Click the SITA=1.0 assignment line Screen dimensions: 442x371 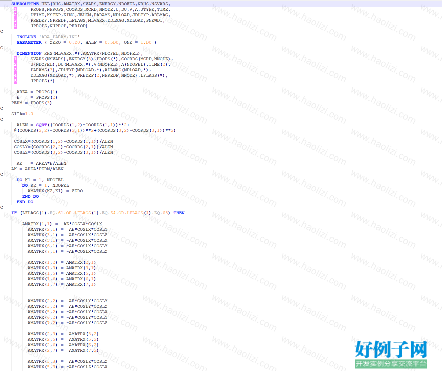[x=22, y=114]
